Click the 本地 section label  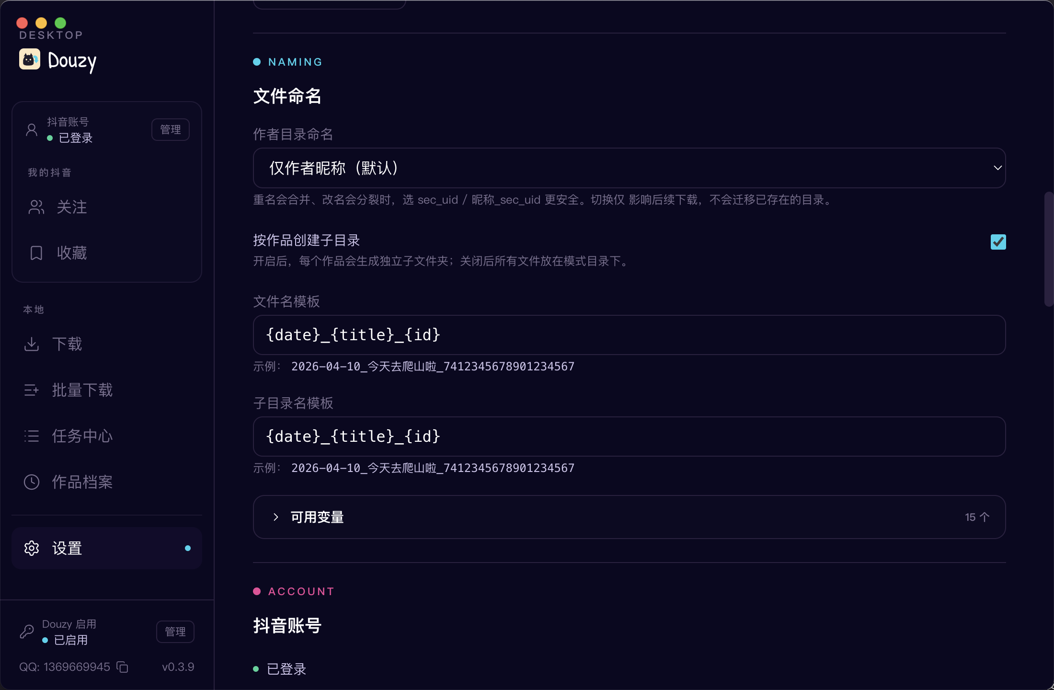[34, 310]
